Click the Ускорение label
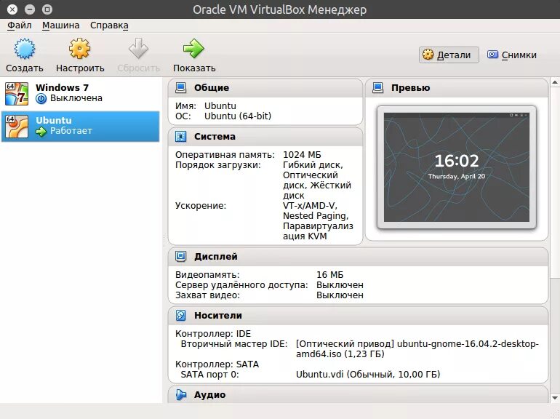Viewport: 560px width, 419px height. 200,206
